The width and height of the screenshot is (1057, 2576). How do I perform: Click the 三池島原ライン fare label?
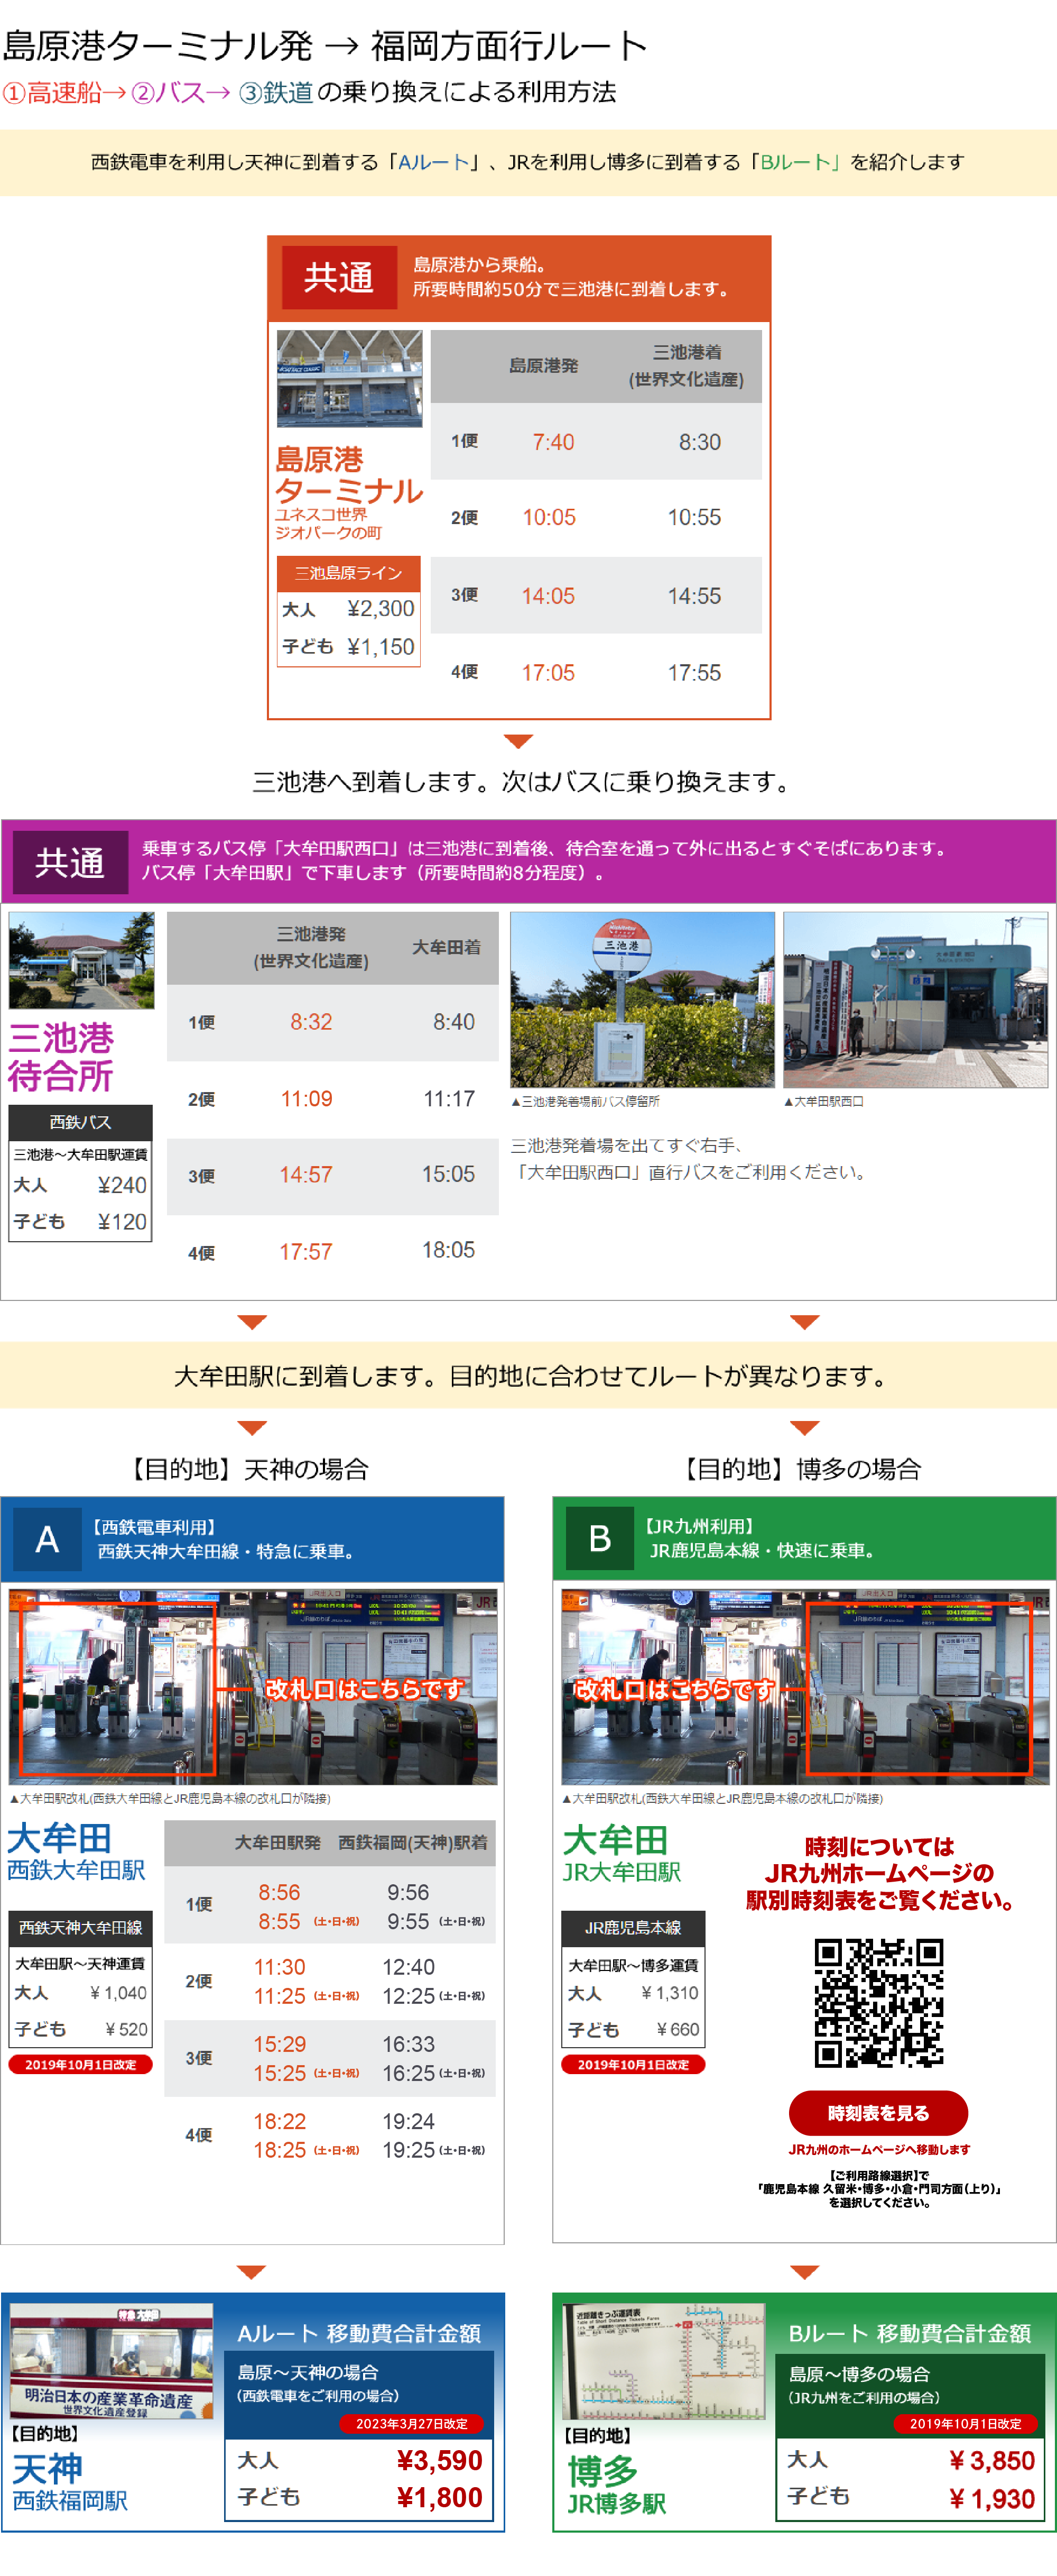point(349,573)
